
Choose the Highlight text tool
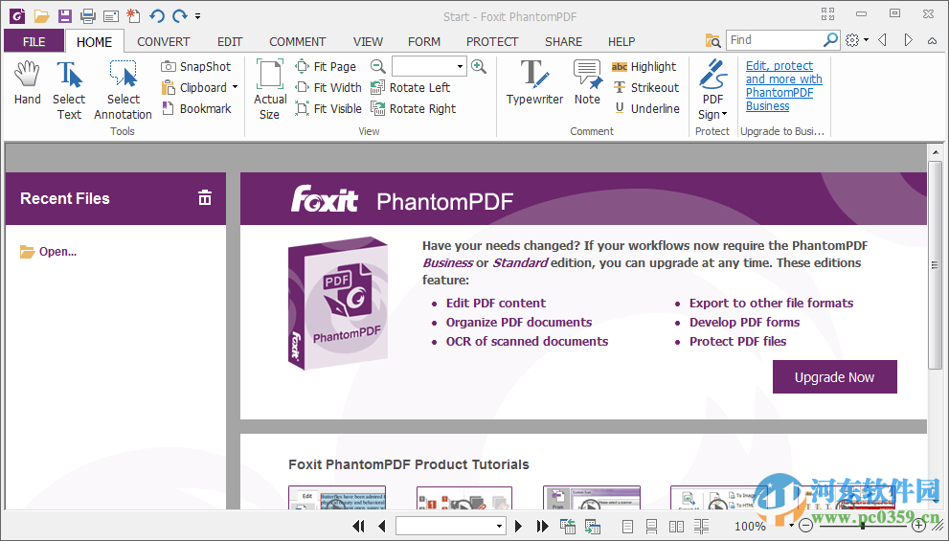pyautogui.click(x=644, y=67)
